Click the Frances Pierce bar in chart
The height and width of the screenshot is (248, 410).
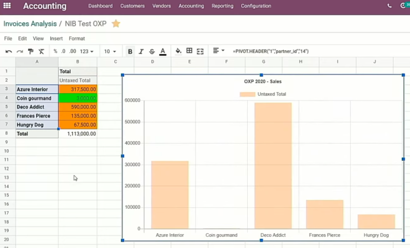pos(325,214)
